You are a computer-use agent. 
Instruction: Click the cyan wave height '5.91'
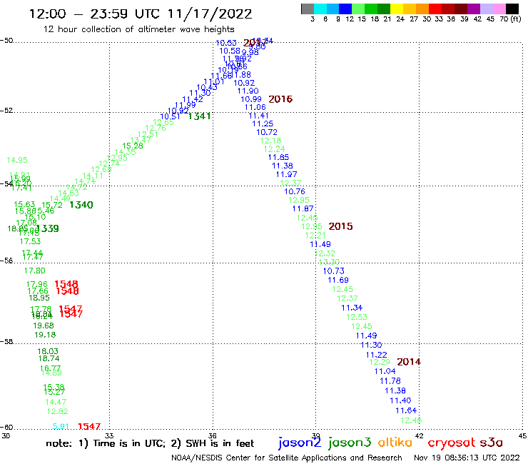point(61,427)
